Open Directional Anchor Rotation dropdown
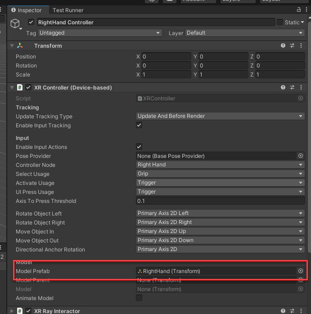 pos(221,249)
